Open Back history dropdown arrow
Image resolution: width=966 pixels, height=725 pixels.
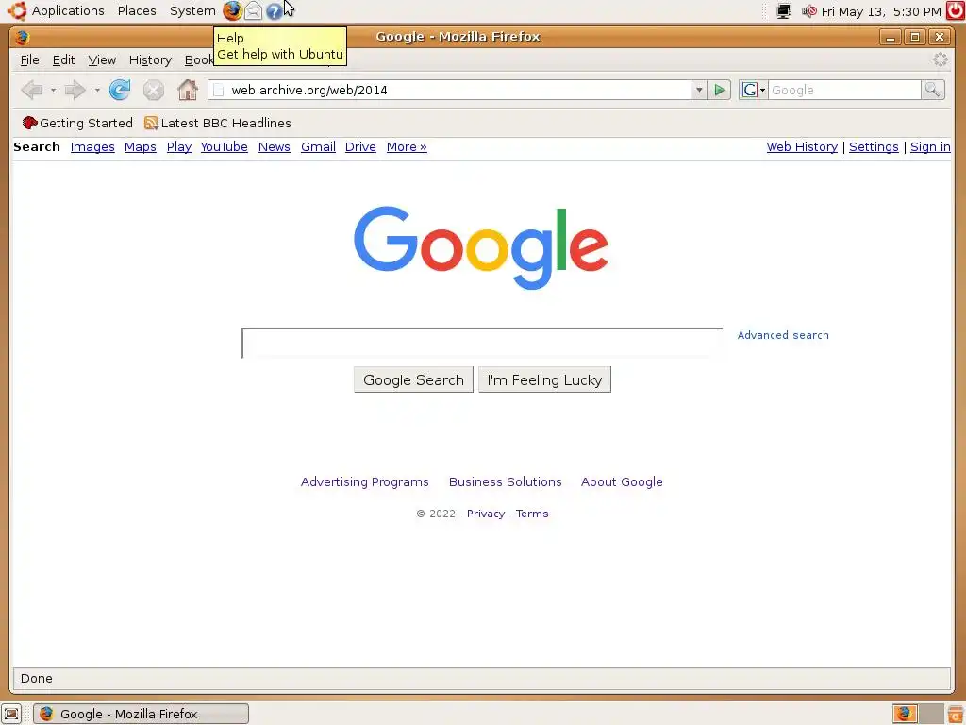[x=53, y=91]
